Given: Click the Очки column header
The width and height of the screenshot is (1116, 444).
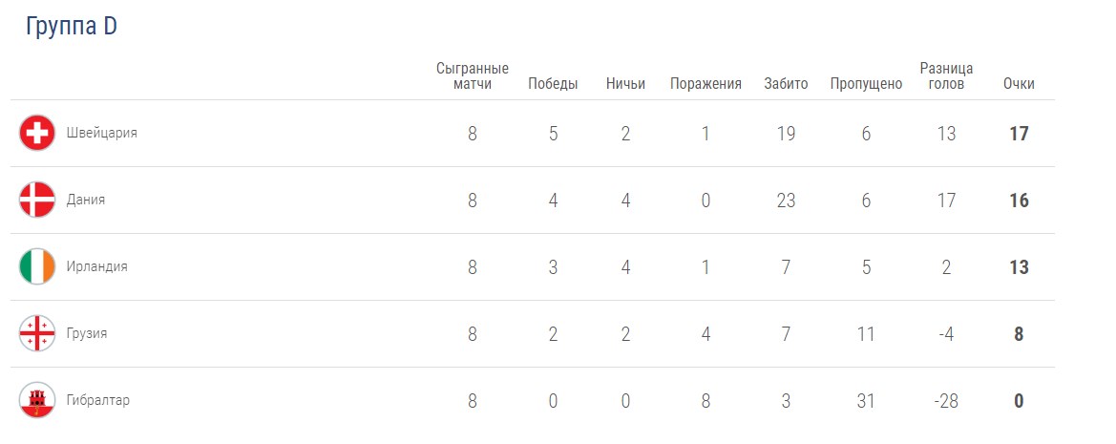Looking at the screenshot, I should pos(1019,83).
